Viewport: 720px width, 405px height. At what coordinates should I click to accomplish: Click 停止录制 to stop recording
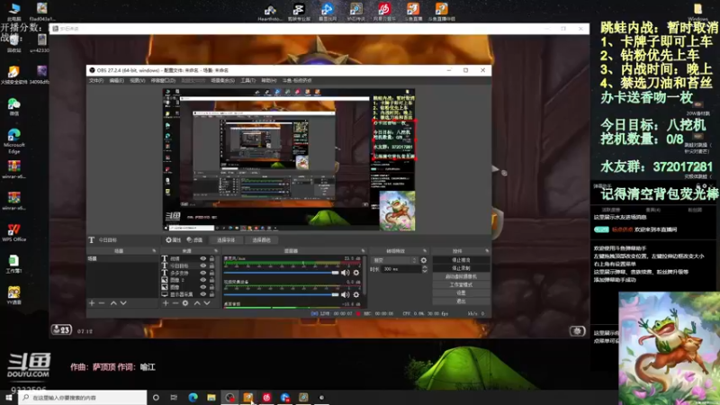(461, 268)
